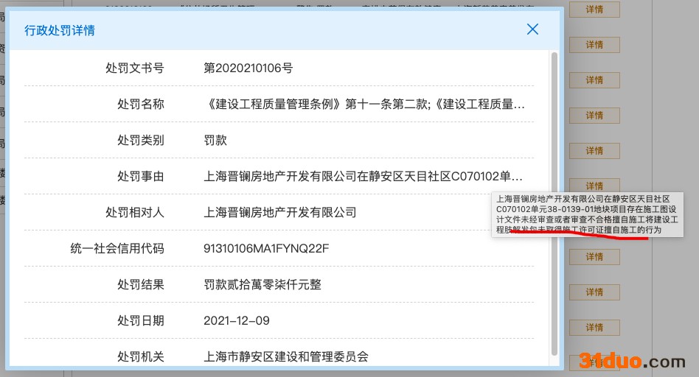Click the gray tooltip with full 处罚事由 text
This screenshot has height=377, width=699.
click(588, 214)
